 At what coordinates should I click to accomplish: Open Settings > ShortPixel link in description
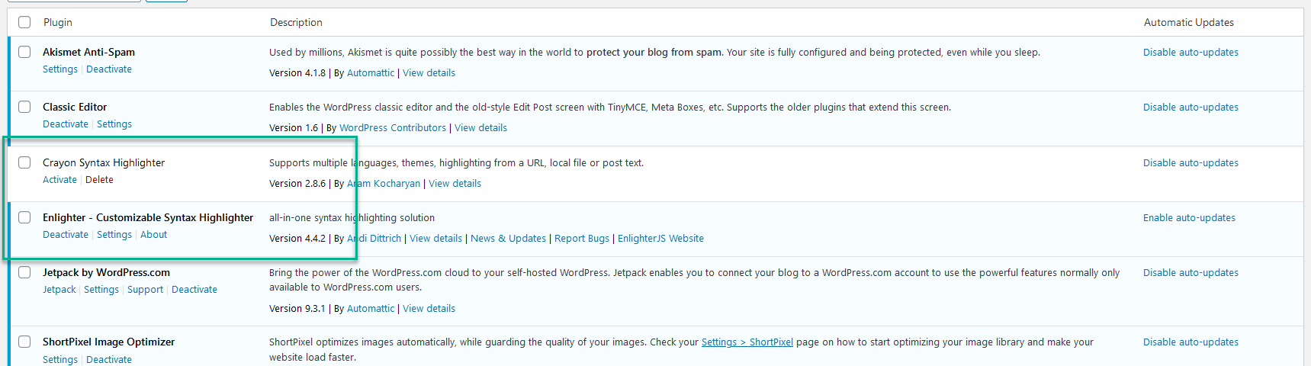[747, 342]
